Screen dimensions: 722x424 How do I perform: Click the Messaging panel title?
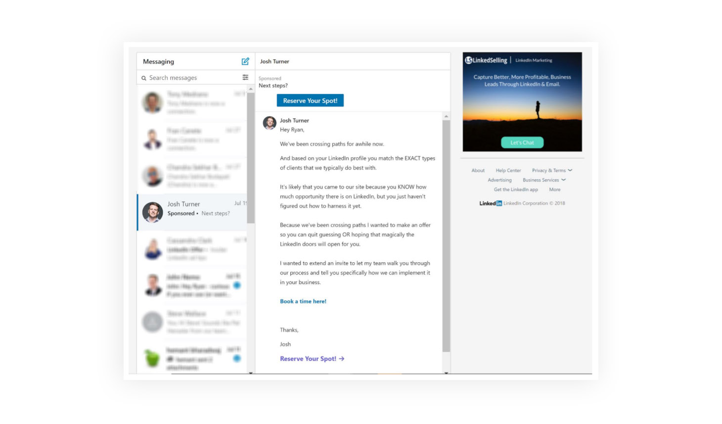click(158, 61)
